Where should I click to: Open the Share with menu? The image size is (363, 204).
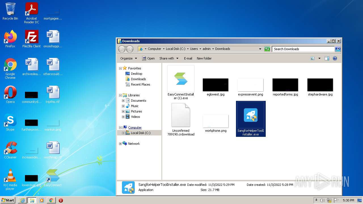pyautogui.click(x=169, y=58)
